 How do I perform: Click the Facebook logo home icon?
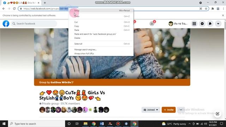(x=6, y=24)
